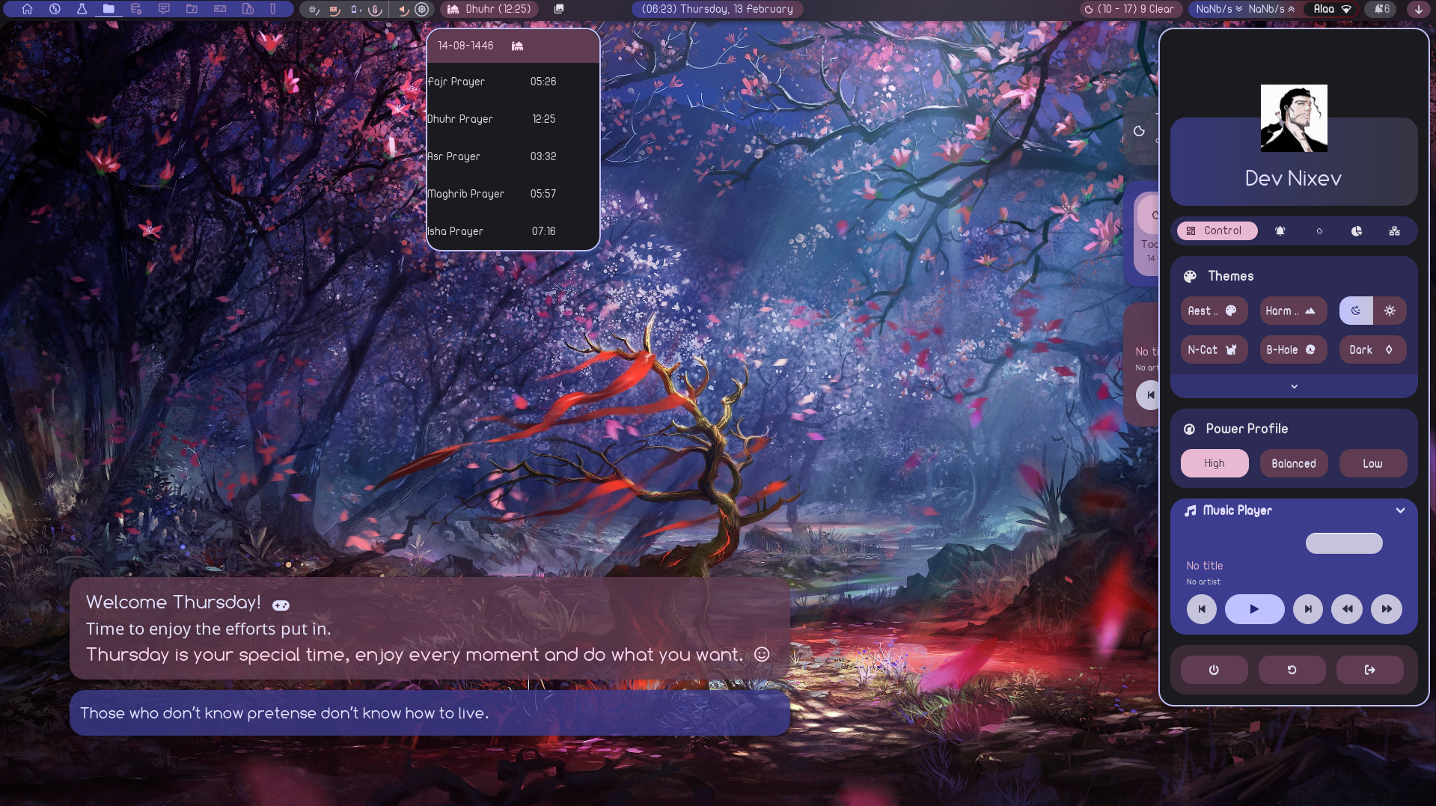1436x806 pixels.
Task: Click the Dev Nixev profile picture
Action: click(x=1294, y=118)
